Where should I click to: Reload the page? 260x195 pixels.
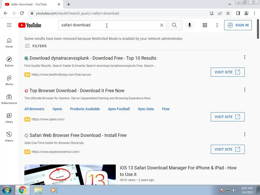coord(22,13)
